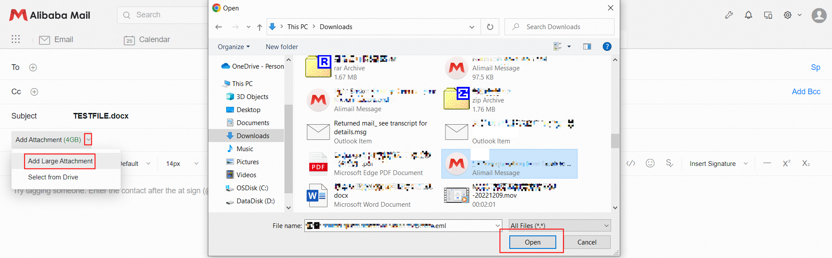Select the rar Archive file

click(x=370, y=68)
